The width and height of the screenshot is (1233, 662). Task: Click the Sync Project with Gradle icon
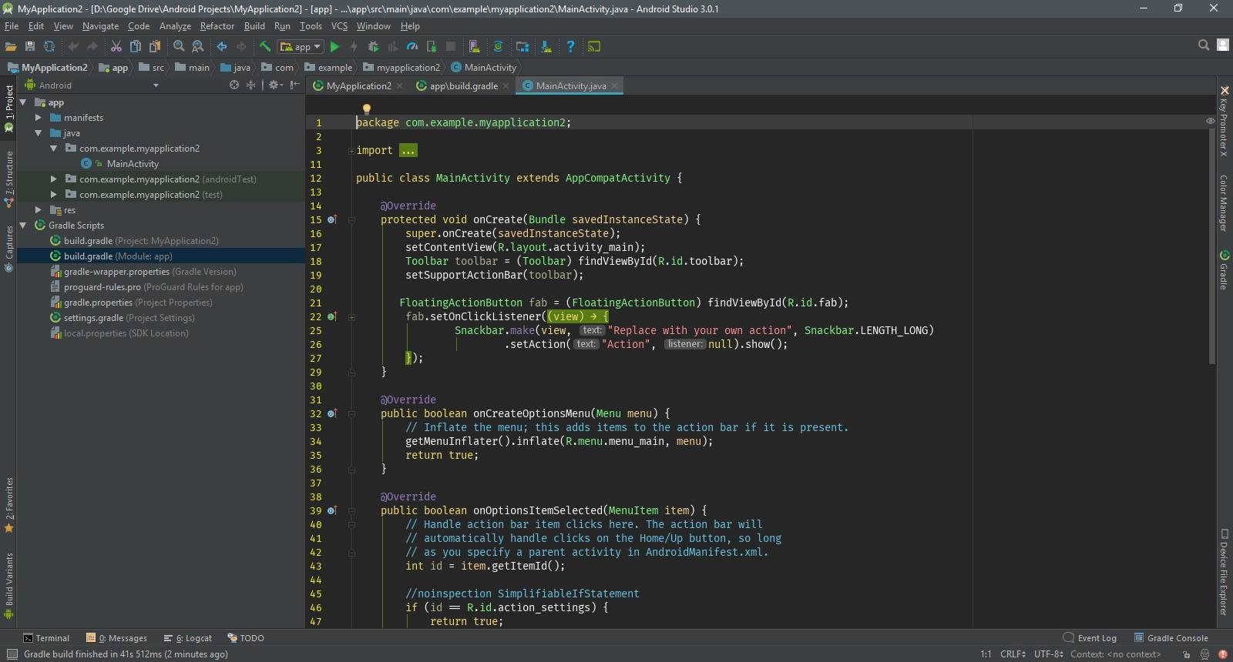pyautogui.click(x=498, y=47)
